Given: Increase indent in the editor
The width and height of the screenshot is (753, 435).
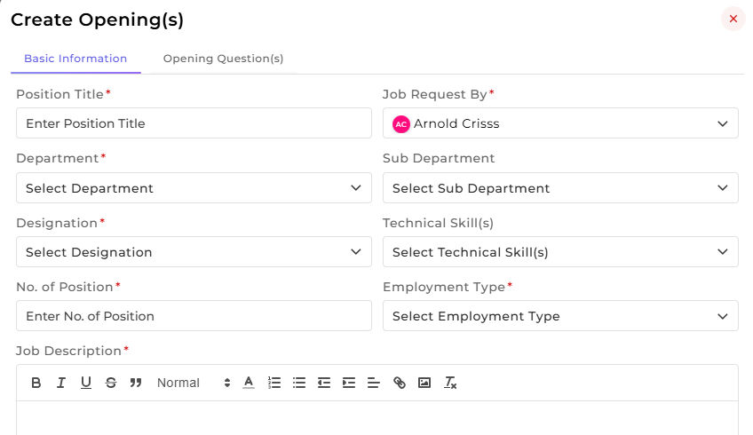Looking at the screenshot, I should click(349, 383).
